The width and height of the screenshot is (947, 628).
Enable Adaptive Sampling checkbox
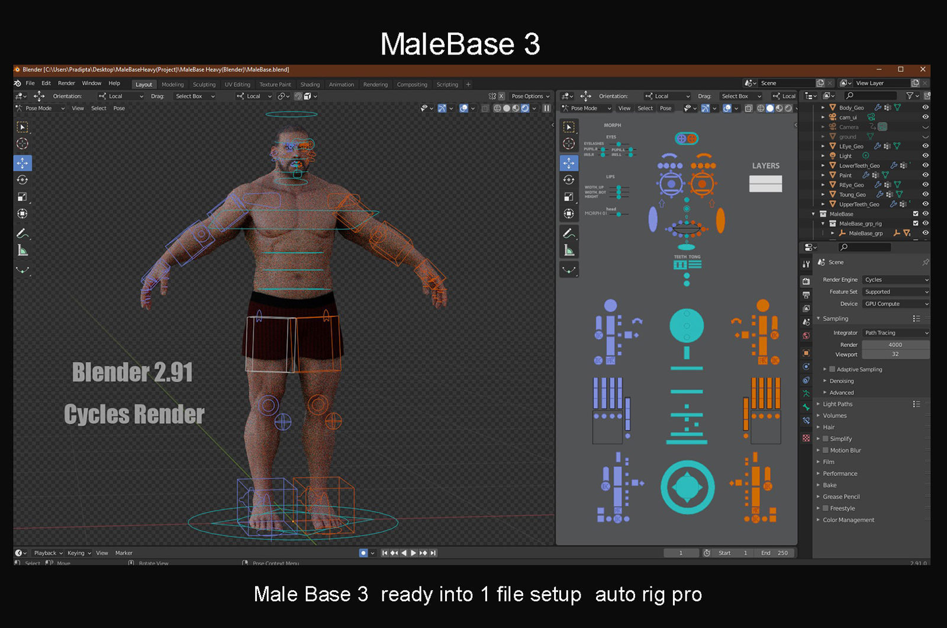point(832,369)
